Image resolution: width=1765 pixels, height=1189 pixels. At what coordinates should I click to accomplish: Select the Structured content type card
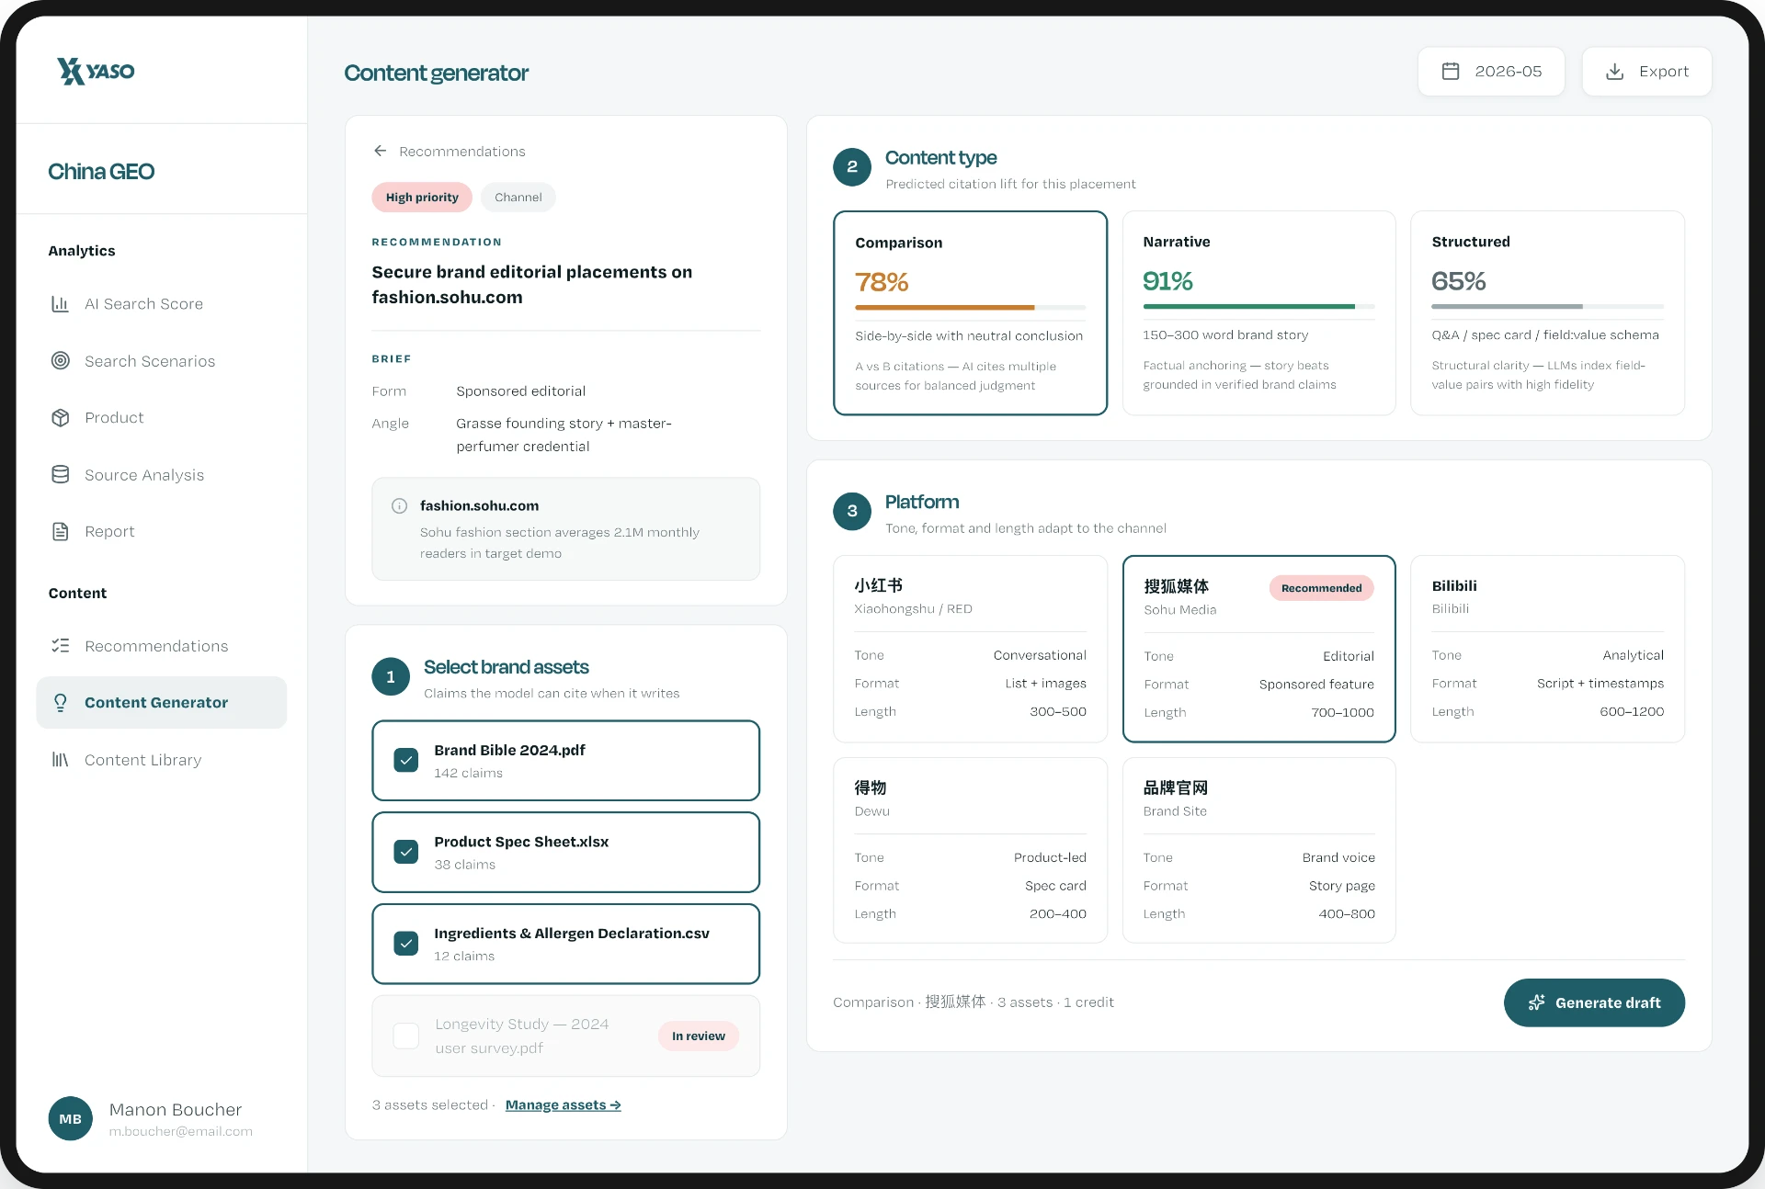click(1547, 313)
